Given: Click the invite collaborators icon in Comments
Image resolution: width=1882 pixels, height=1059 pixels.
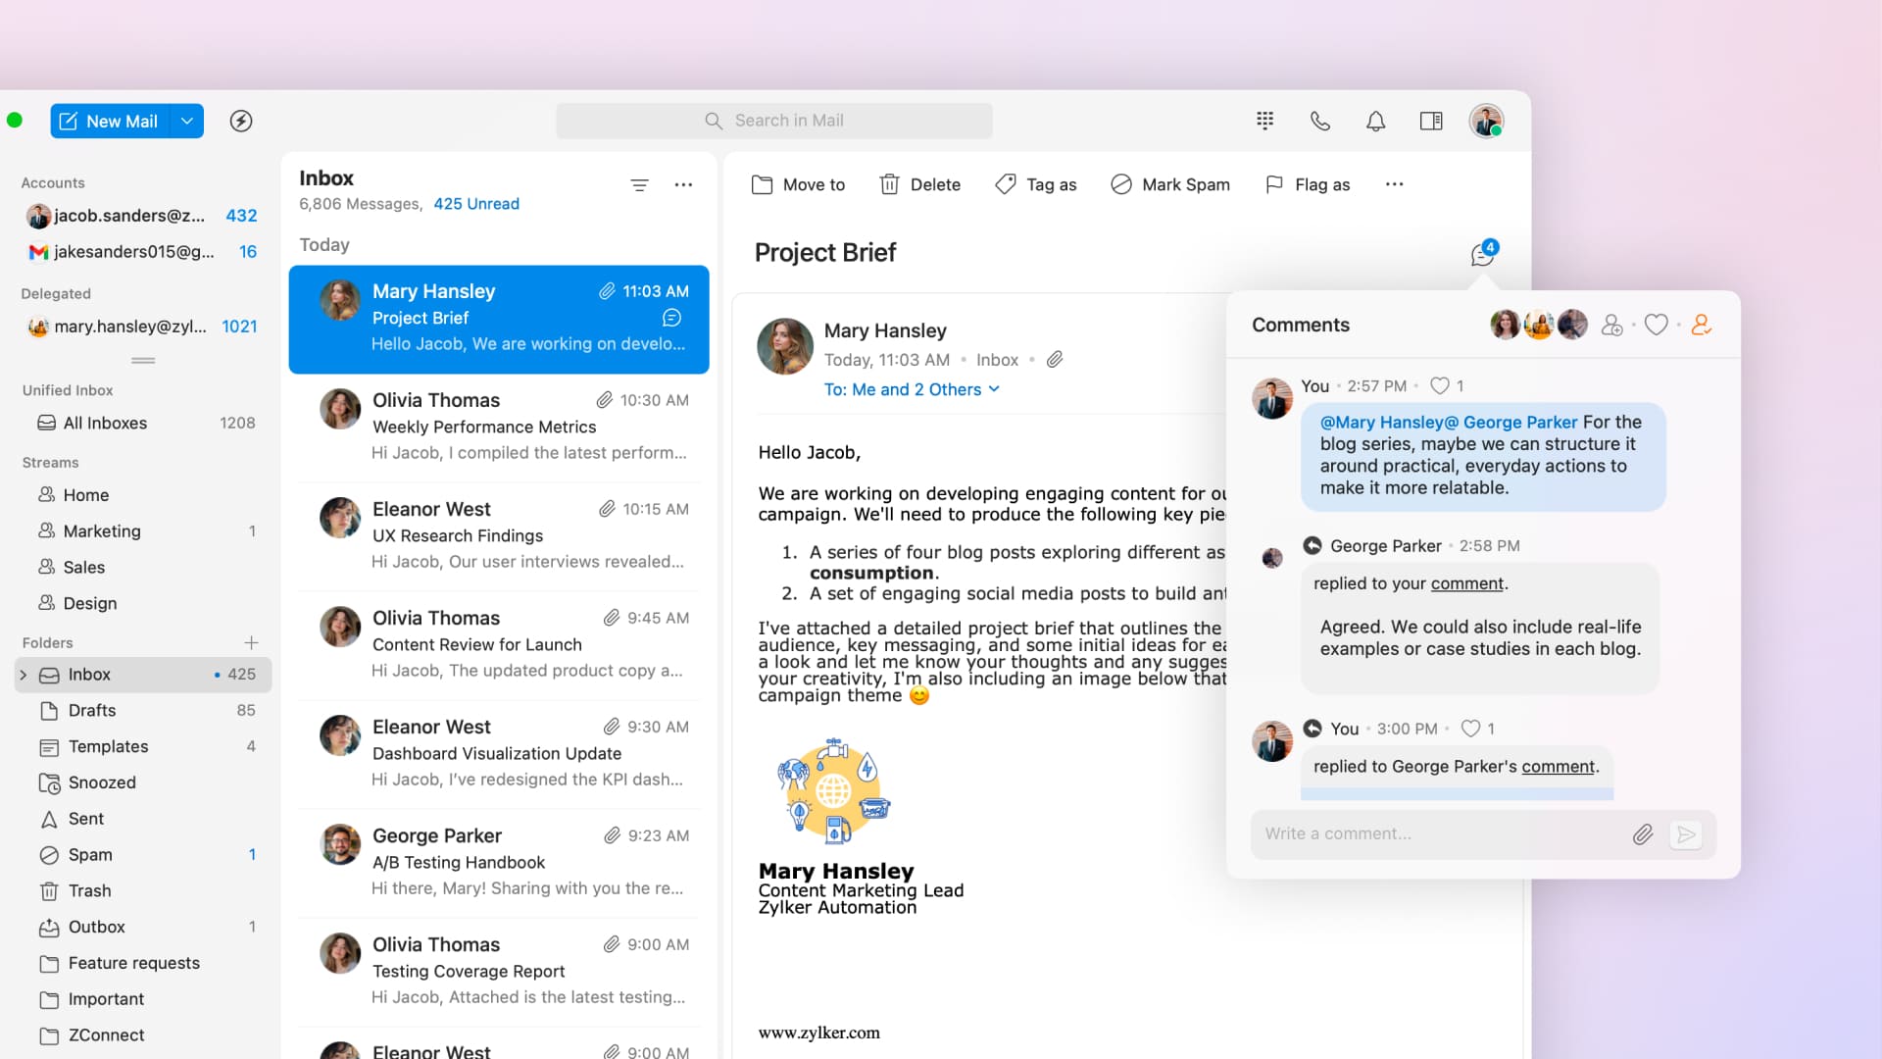Looking at the screenshot, I should point(1611,325).
